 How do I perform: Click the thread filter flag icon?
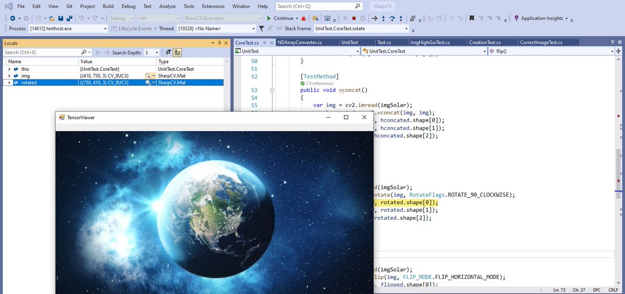(262, 28)
